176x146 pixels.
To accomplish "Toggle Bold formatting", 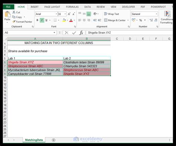I will [x=38, y=20].
